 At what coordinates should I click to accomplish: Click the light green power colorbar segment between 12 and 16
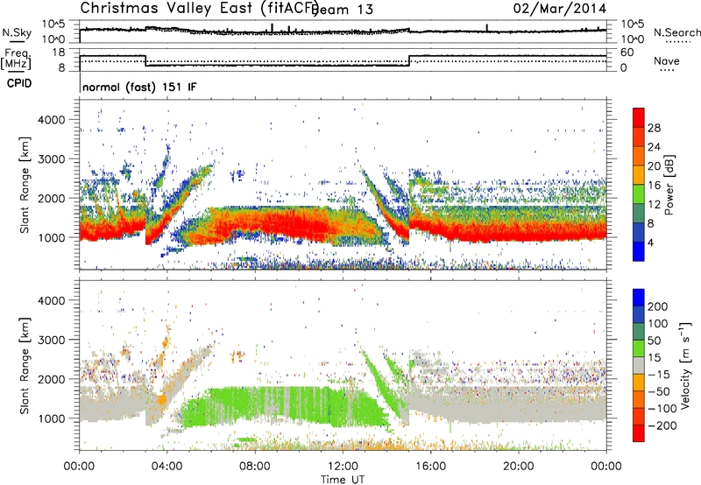pyautogui.click(x=639, y=194)
